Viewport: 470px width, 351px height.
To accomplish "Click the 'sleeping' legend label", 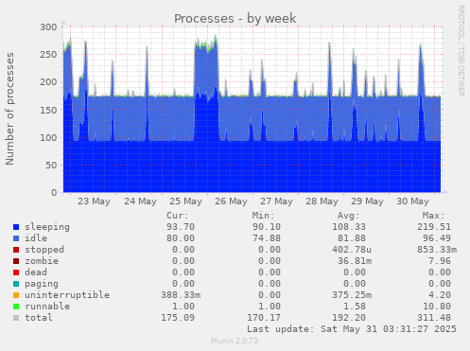I will 47,227.
